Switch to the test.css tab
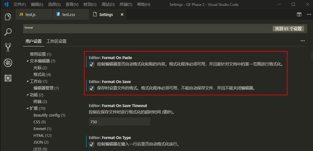This screenshot has height=151, width=313. click(x=71, y=14)
